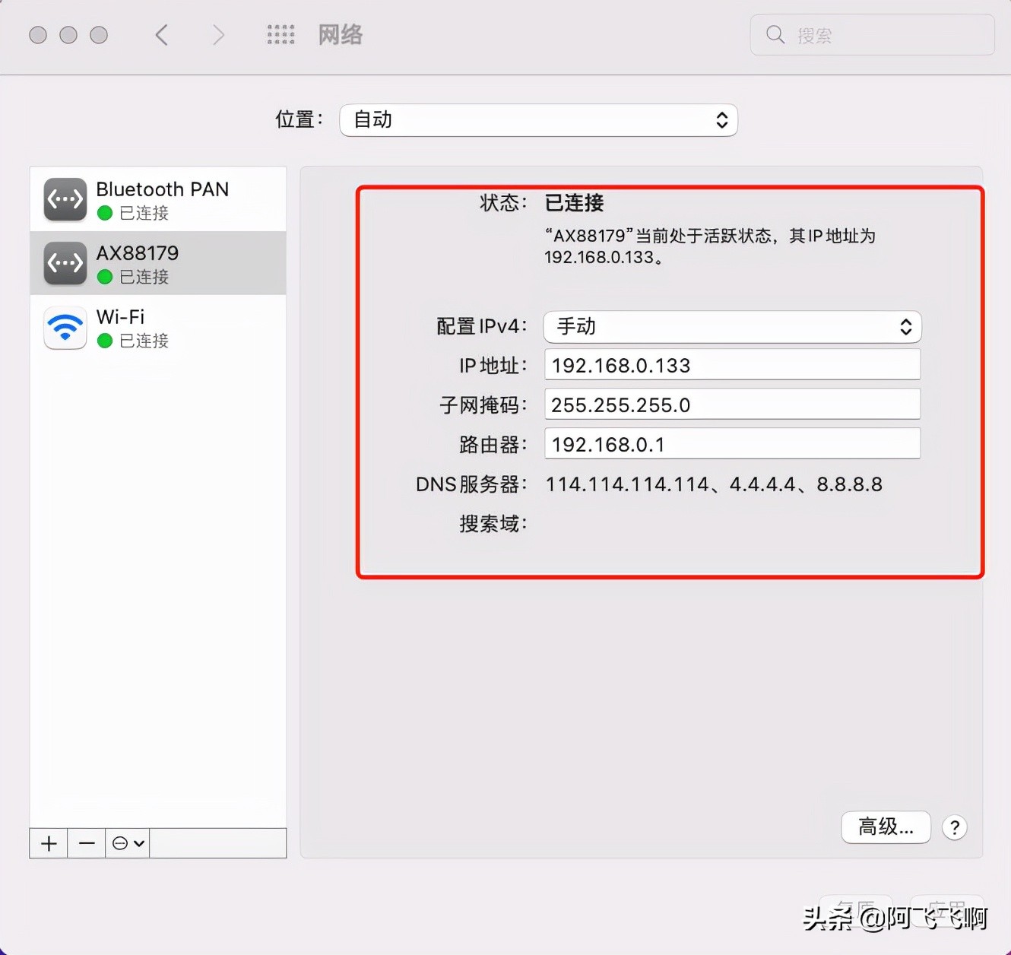Click the Wi-Fi signal icon in sidebar
The height and width of the screenshot is (955, 1011).
pos(65,327)
